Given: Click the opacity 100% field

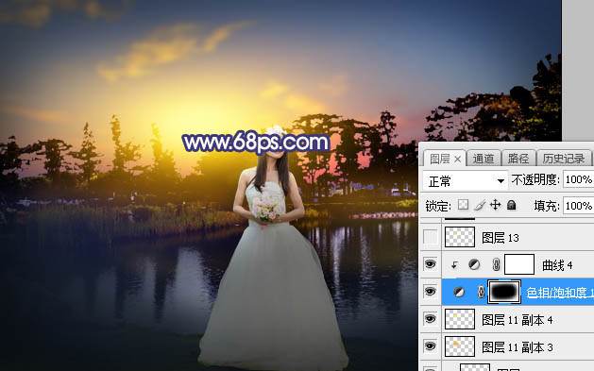Looking at the screenshot, I should pyautogui.click(x=578, y=179).
